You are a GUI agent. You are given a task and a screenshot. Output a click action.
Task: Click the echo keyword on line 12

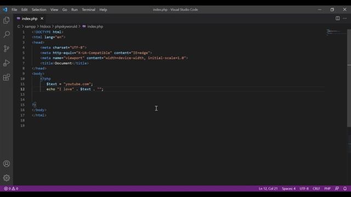click(50, 89)
